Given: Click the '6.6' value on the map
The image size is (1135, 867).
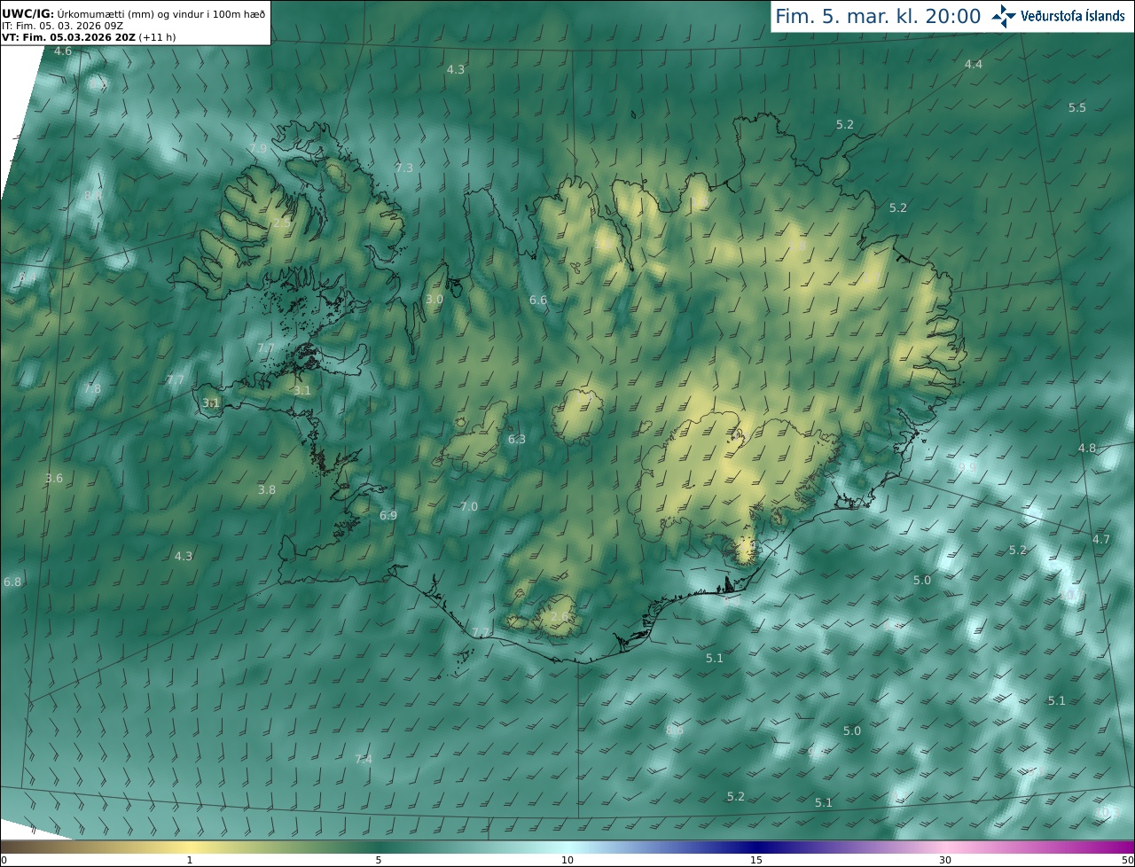Looking at the screenshot, I should 538,301.
